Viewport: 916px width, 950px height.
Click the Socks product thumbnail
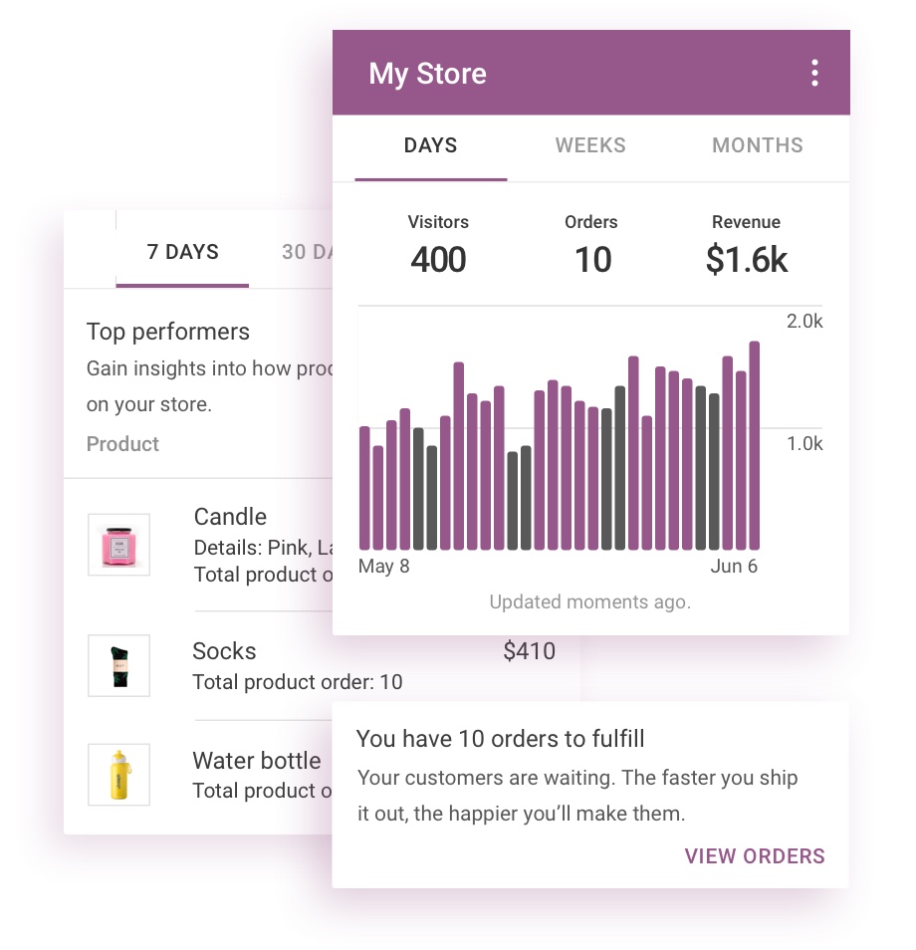[x=118, y=665]
